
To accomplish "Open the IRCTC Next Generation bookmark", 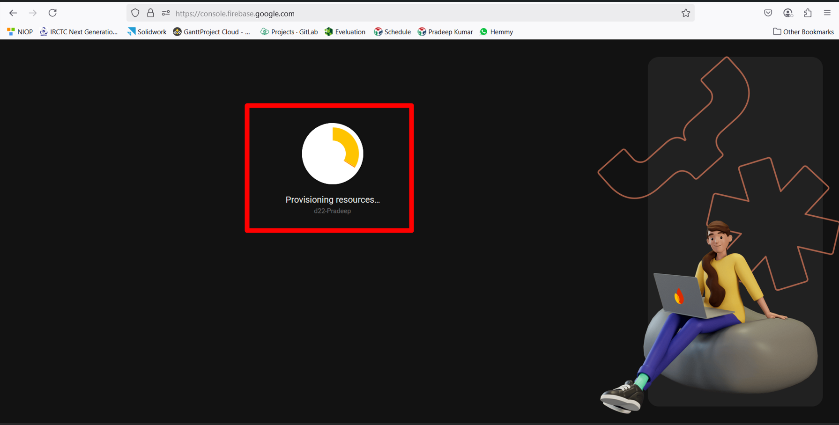I will coord(79,32).
